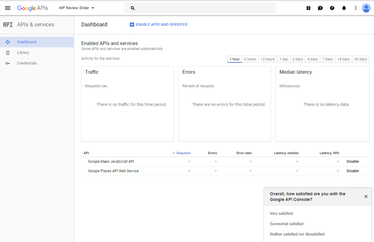This screenshot has height=242, width=374.
Task: Select the 14 days time range tab
Action: pos(343,59)
